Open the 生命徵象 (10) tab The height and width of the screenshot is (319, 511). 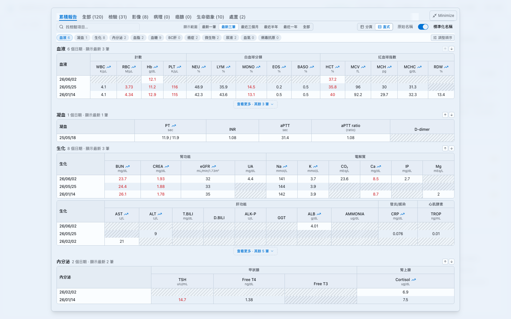point(210,17)
